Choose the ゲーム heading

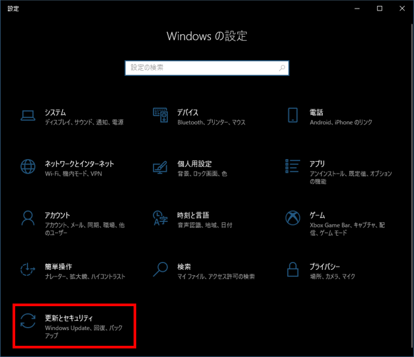point(317,215)
